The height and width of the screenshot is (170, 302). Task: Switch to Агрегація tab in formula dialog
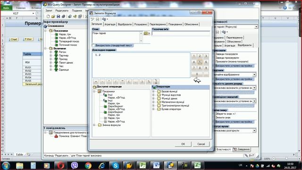point(110,24)
